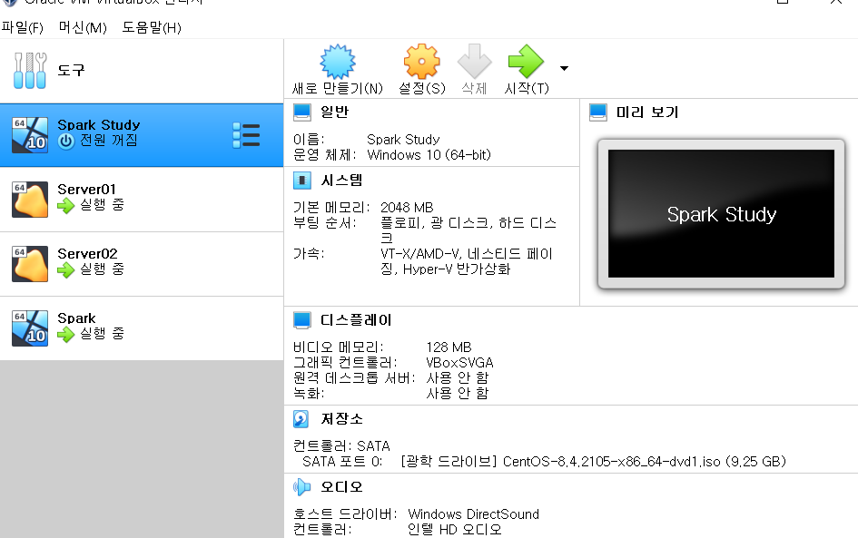Click the Windows DirectSound host driver value
The width and height of the screenshot is (858, 538).
click(473, 514)
